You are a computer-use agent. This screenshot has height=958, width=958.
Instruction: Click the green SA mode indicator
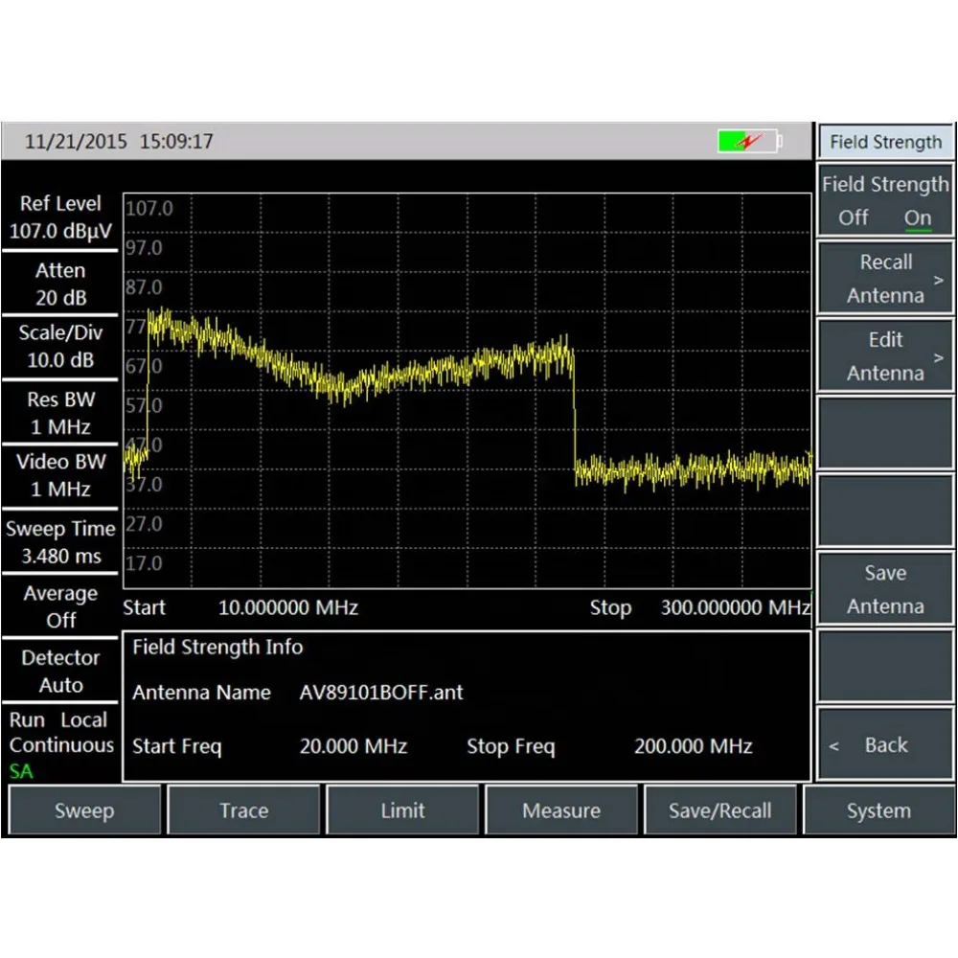click(x=21, y=771)
